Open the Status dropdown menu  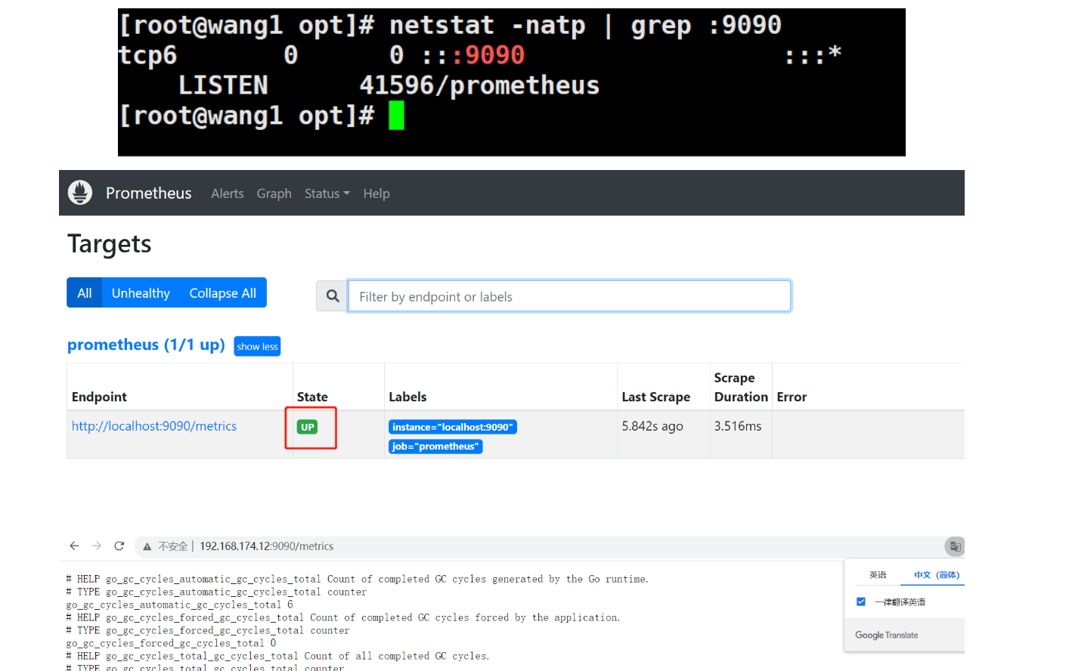coord(327,193)
